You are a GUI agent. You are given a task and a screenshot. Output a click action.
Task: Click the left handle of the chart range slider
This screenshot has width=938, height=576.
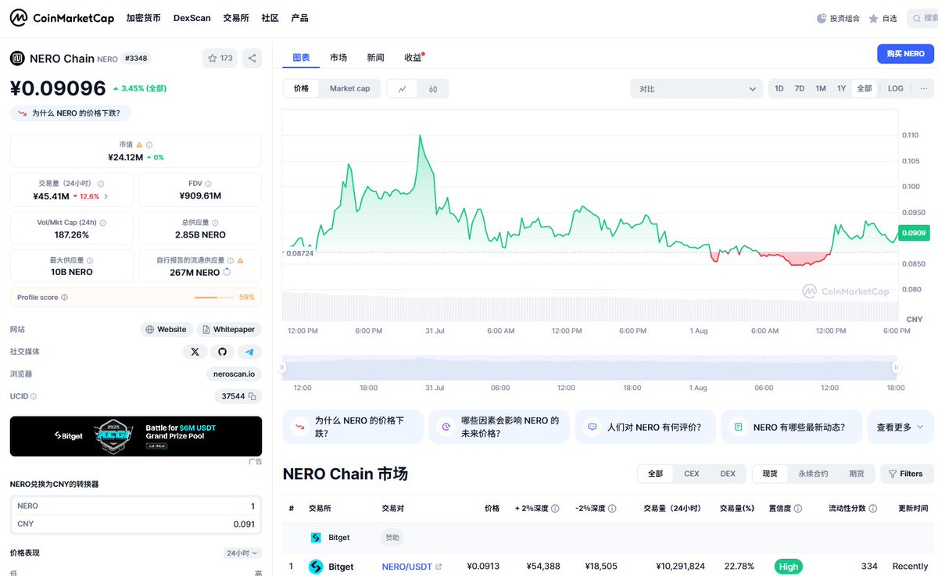point(284,367)
